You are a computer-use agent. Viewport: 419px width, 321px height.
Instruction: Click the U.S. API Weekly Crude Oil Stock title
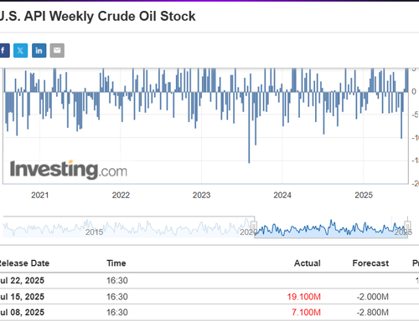(97, 16)
